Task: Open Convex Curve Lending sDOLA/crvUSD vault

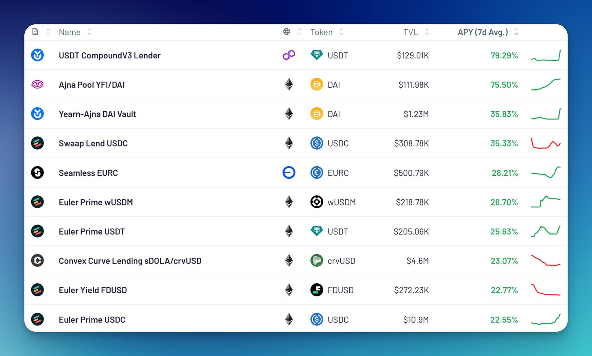Action: [130, 261]
